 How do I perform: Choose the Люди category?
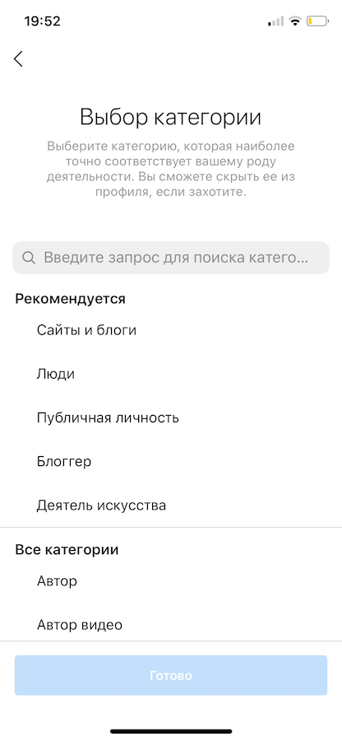click(x=171, y=375)
